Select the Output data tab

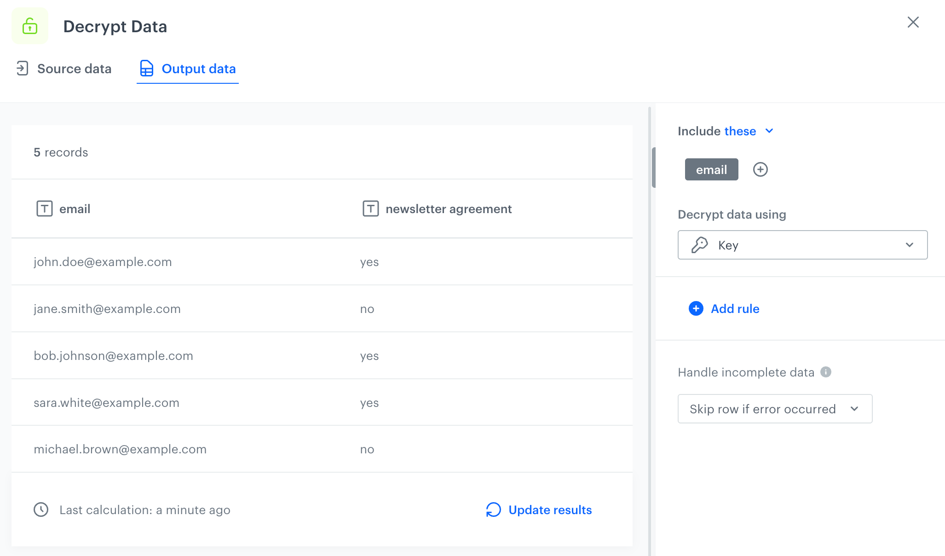pos(198,69)
